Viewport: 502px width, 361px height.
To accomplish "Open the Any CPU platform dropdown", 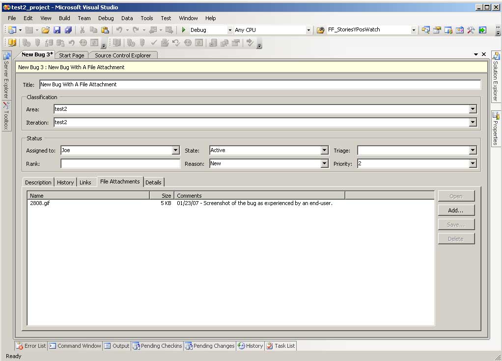I will (308, 30).
